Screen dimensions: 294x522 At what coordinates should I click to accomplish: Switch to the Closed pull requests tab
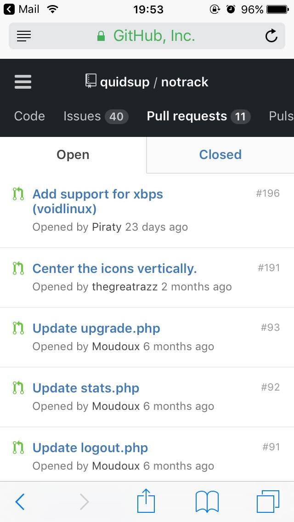220,154
